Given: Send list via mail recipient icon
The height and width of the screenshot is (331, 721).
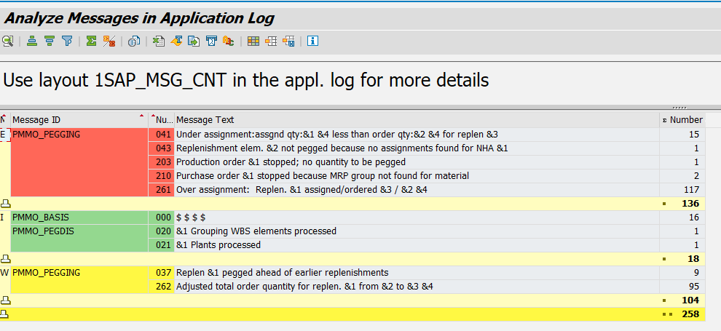Looking at the screenshot, I should click(211, 41).
